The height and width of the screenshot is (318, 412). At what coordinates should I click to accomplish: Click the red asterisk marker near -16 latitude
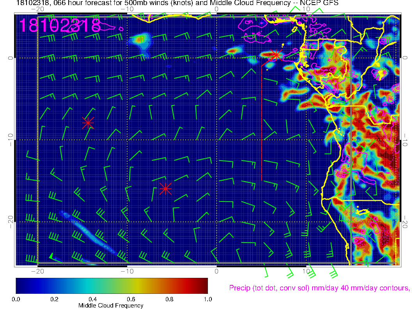tap(165, 189)
